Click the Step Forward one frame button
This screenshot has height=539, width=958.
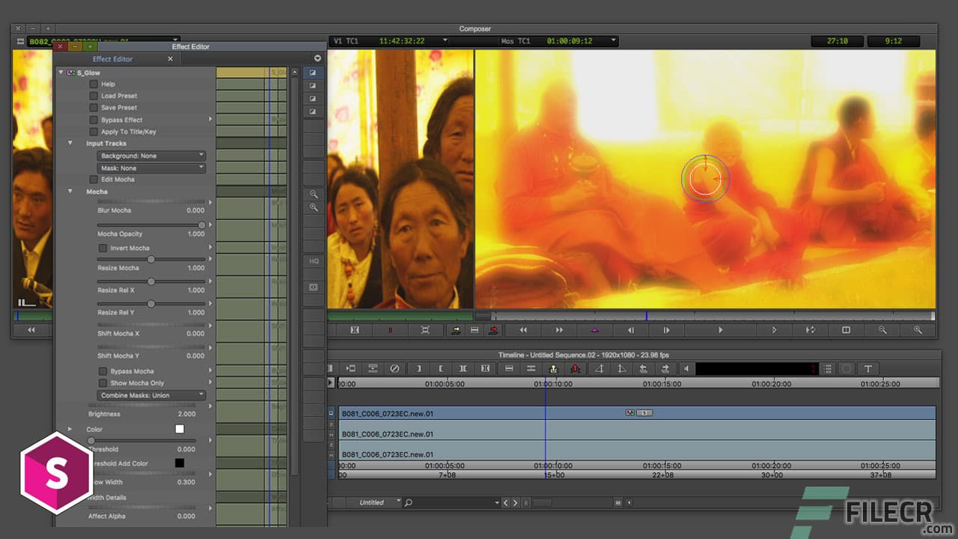coord(666,329)
